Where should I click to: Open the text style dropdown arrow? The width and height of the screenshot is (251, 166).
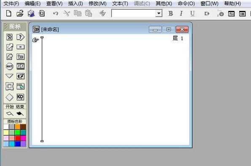[x=159, y=13]
